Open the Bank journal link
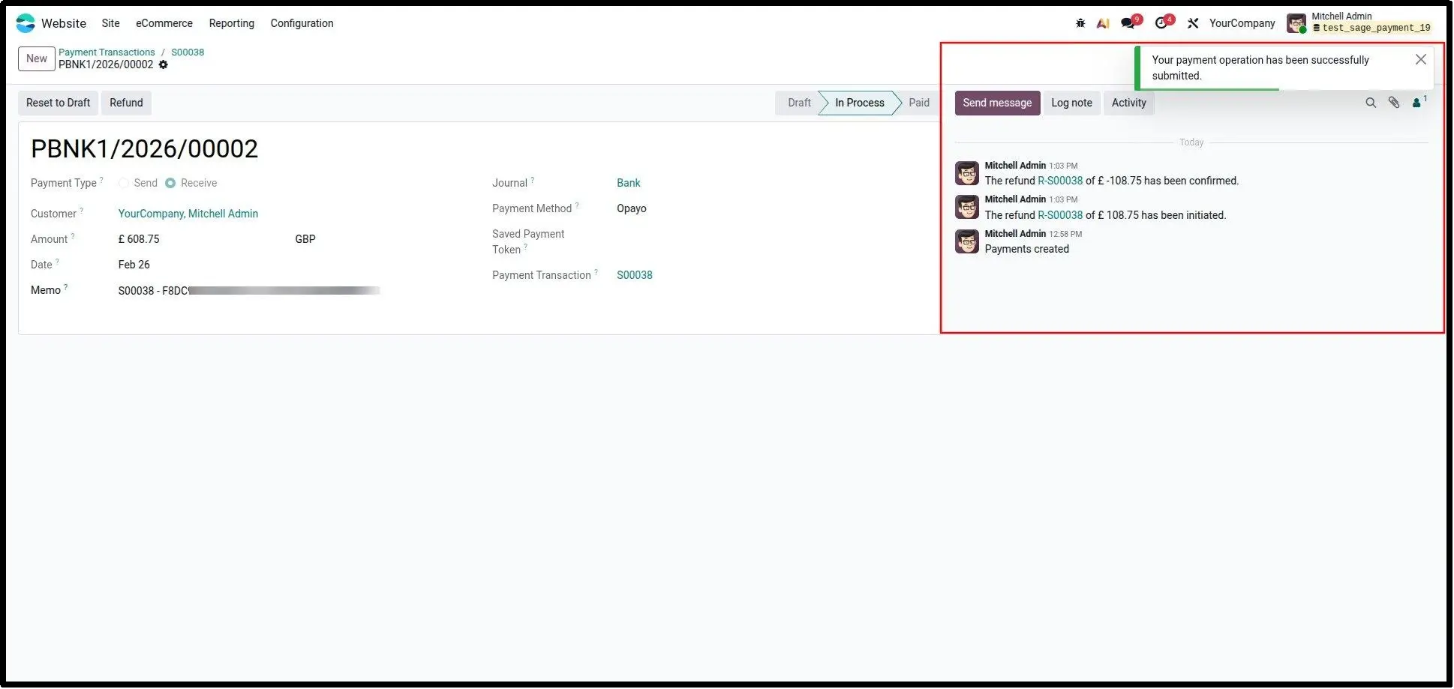Image resolution: width=1454 pixels, height=689 pixels. 629,184
